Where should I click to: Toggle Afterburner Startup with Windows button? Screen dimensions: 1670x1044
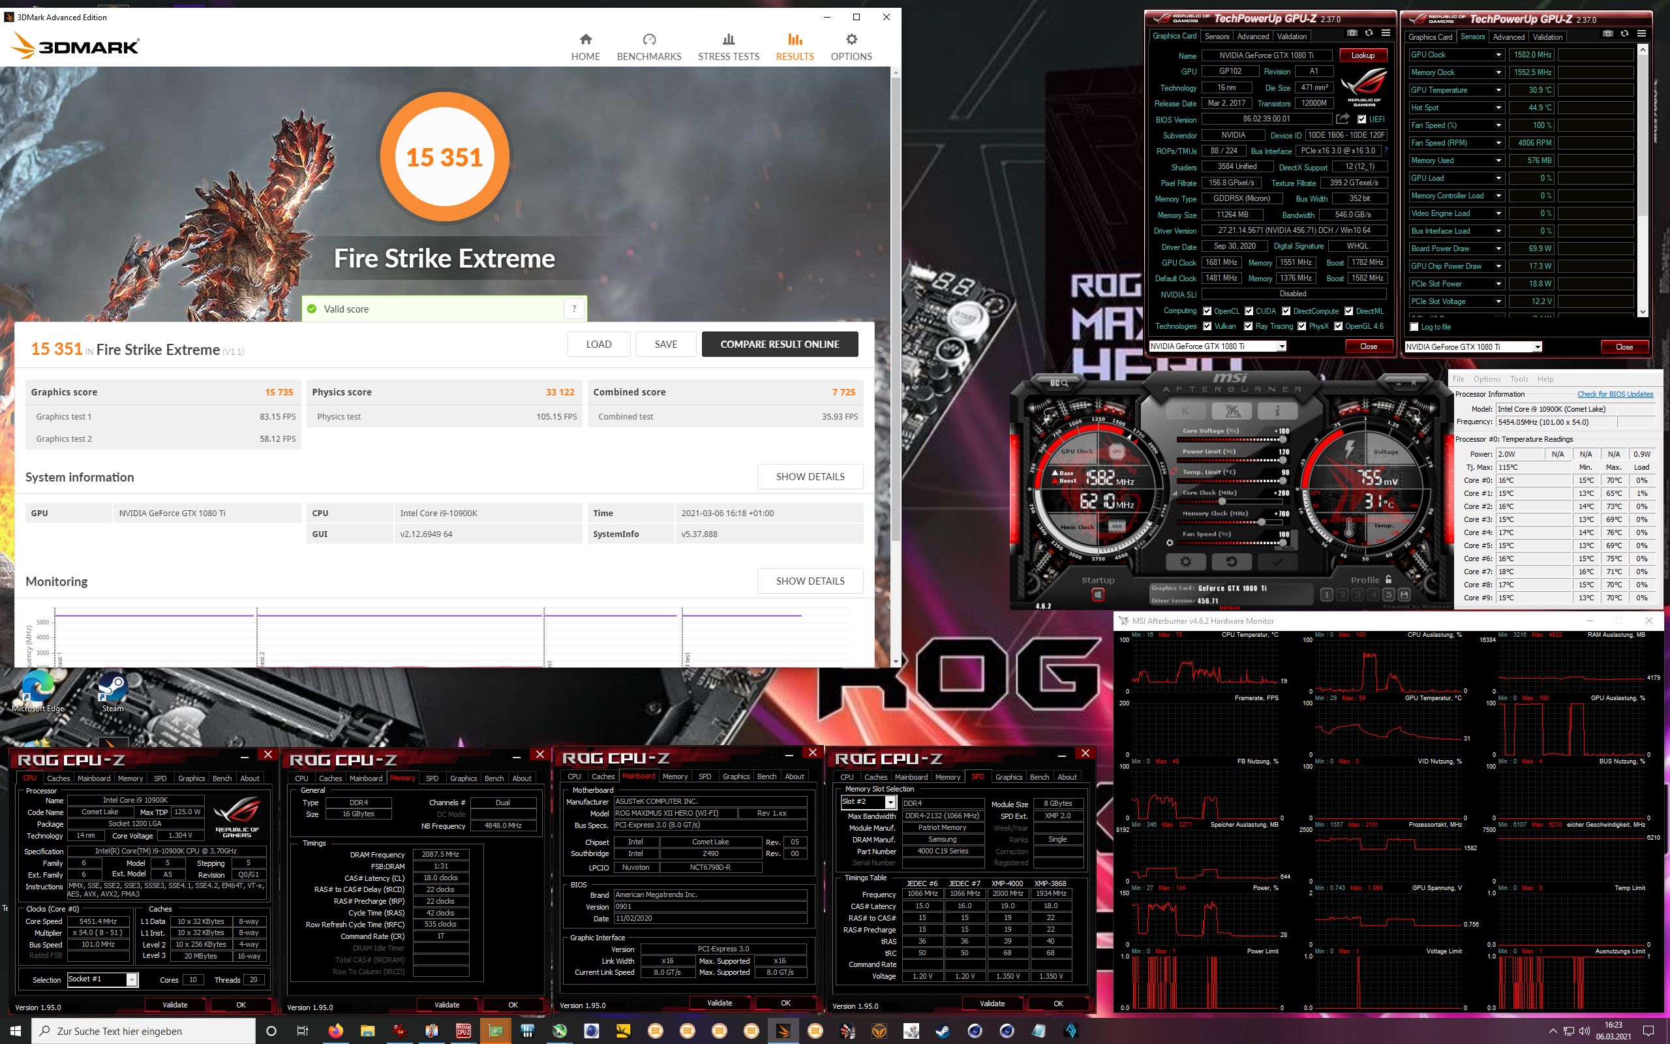pos(1097,594)
